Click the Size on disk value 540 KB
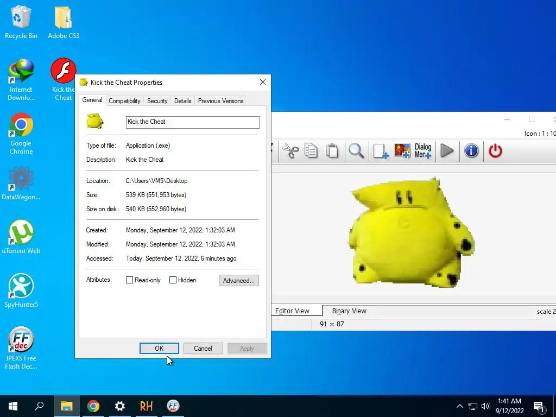 click(156, 209)
